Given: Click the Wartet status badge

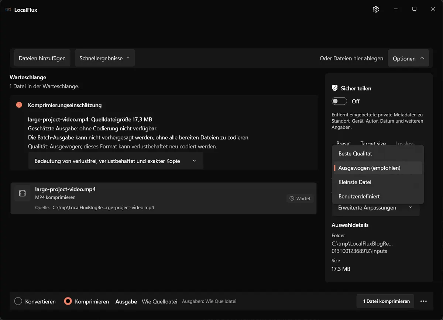Looking at the screenshot, I should pos(300,198).
